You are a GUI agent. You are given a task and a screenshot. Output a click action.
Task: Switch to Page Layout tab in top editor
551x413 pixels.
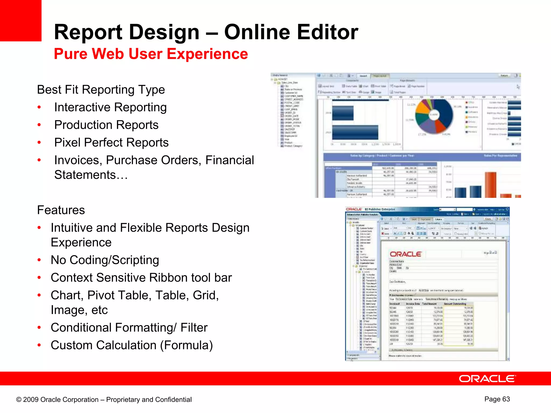pos(380,76)
